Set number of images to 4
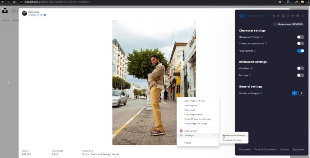 [x=301, y=93]
